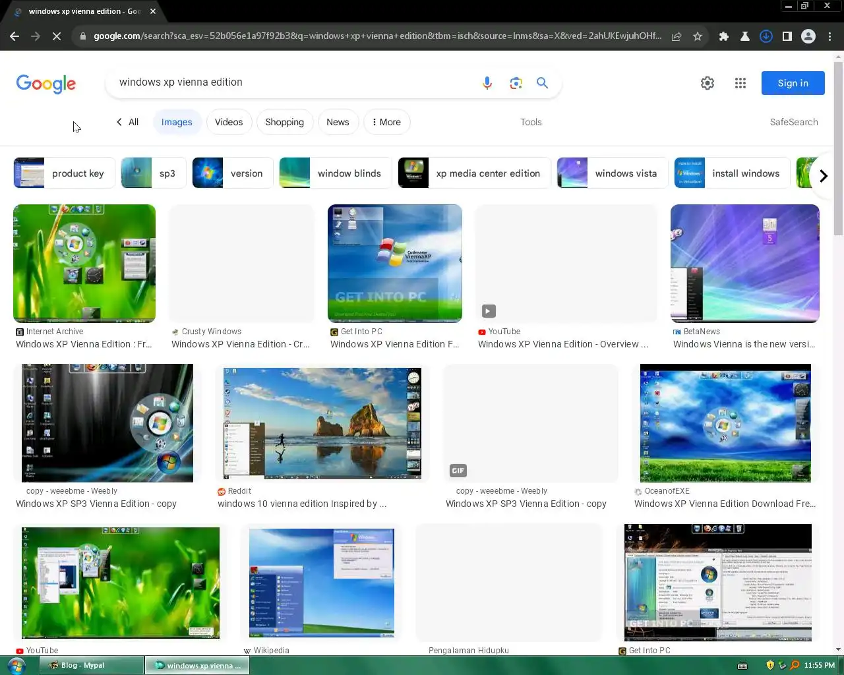The height and width of the screenshot is (675, 844).
Task: Select 'xp media center edition' chip
Action: [x=474, y=173]
